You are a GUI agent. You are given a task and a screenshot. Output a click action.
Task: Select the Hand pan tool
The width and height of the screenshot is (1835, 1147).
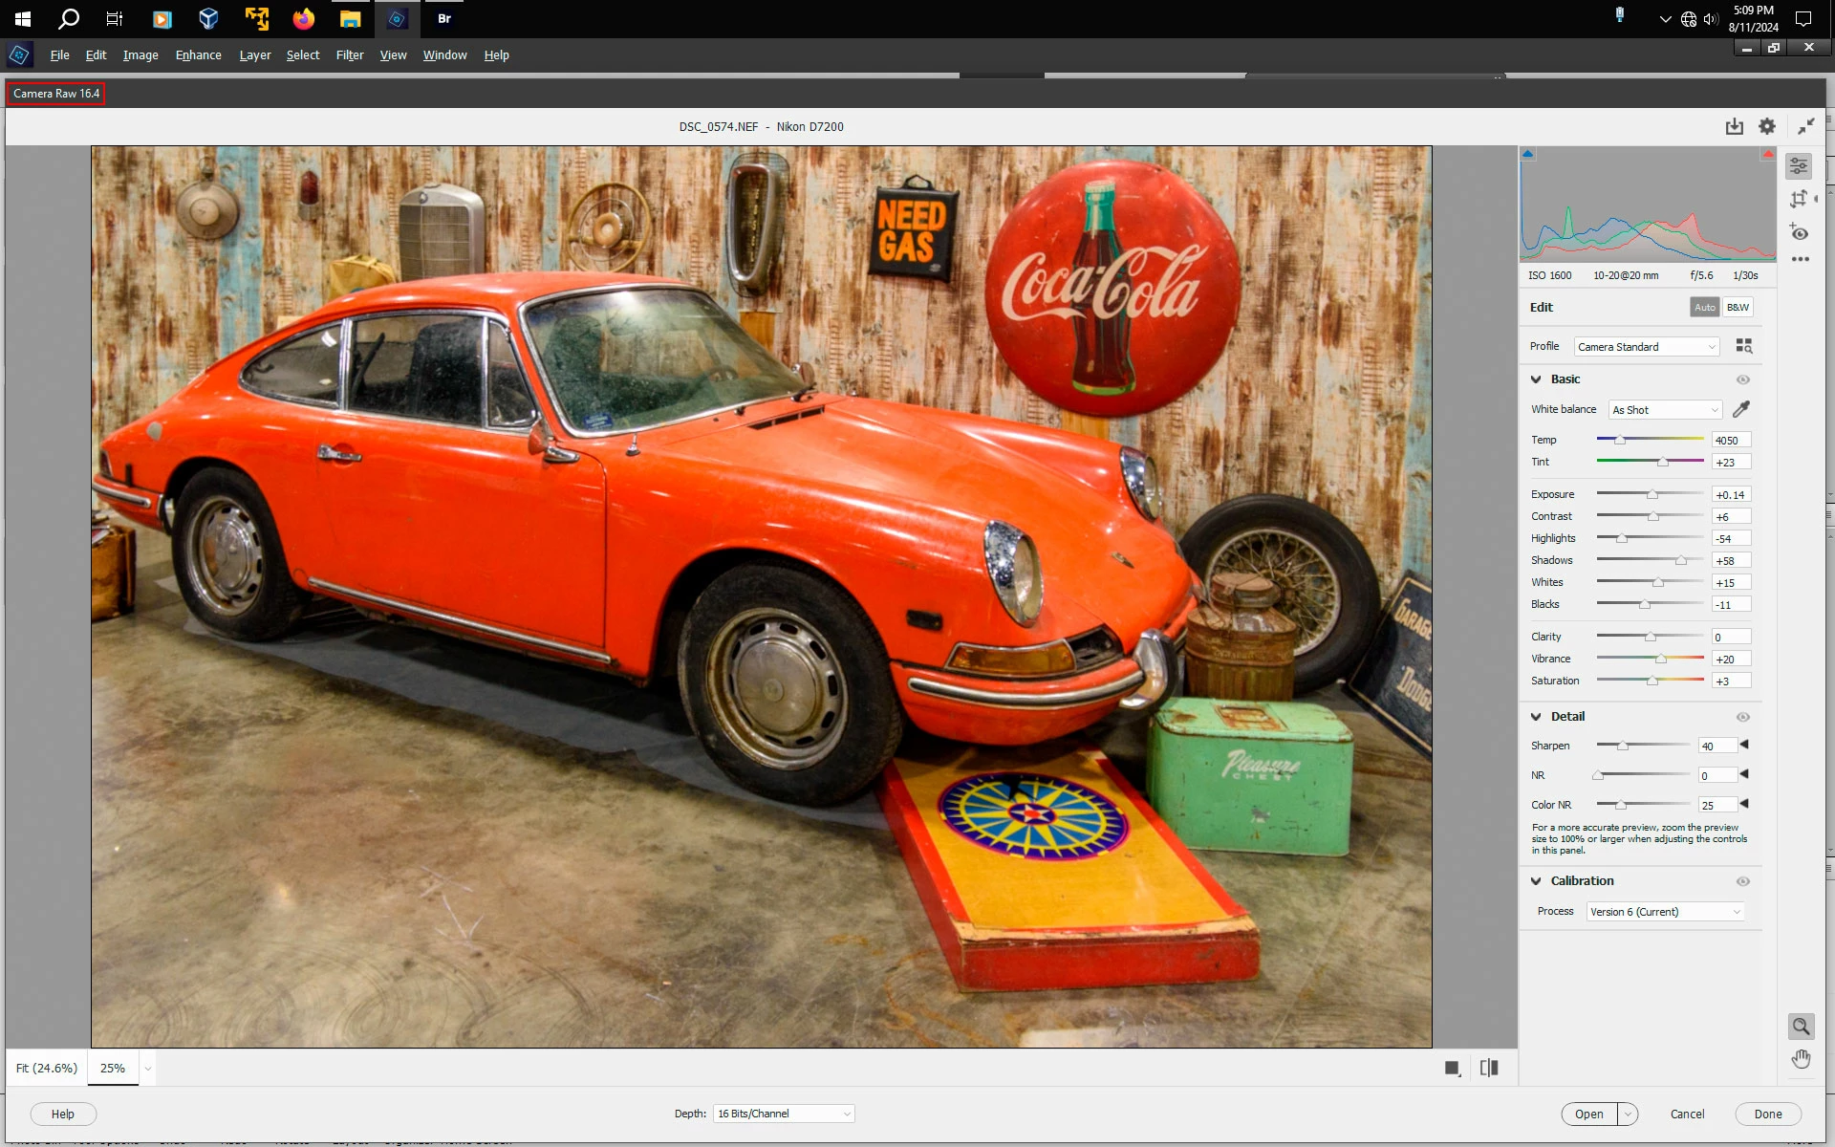click(x=1801, y=1059)
